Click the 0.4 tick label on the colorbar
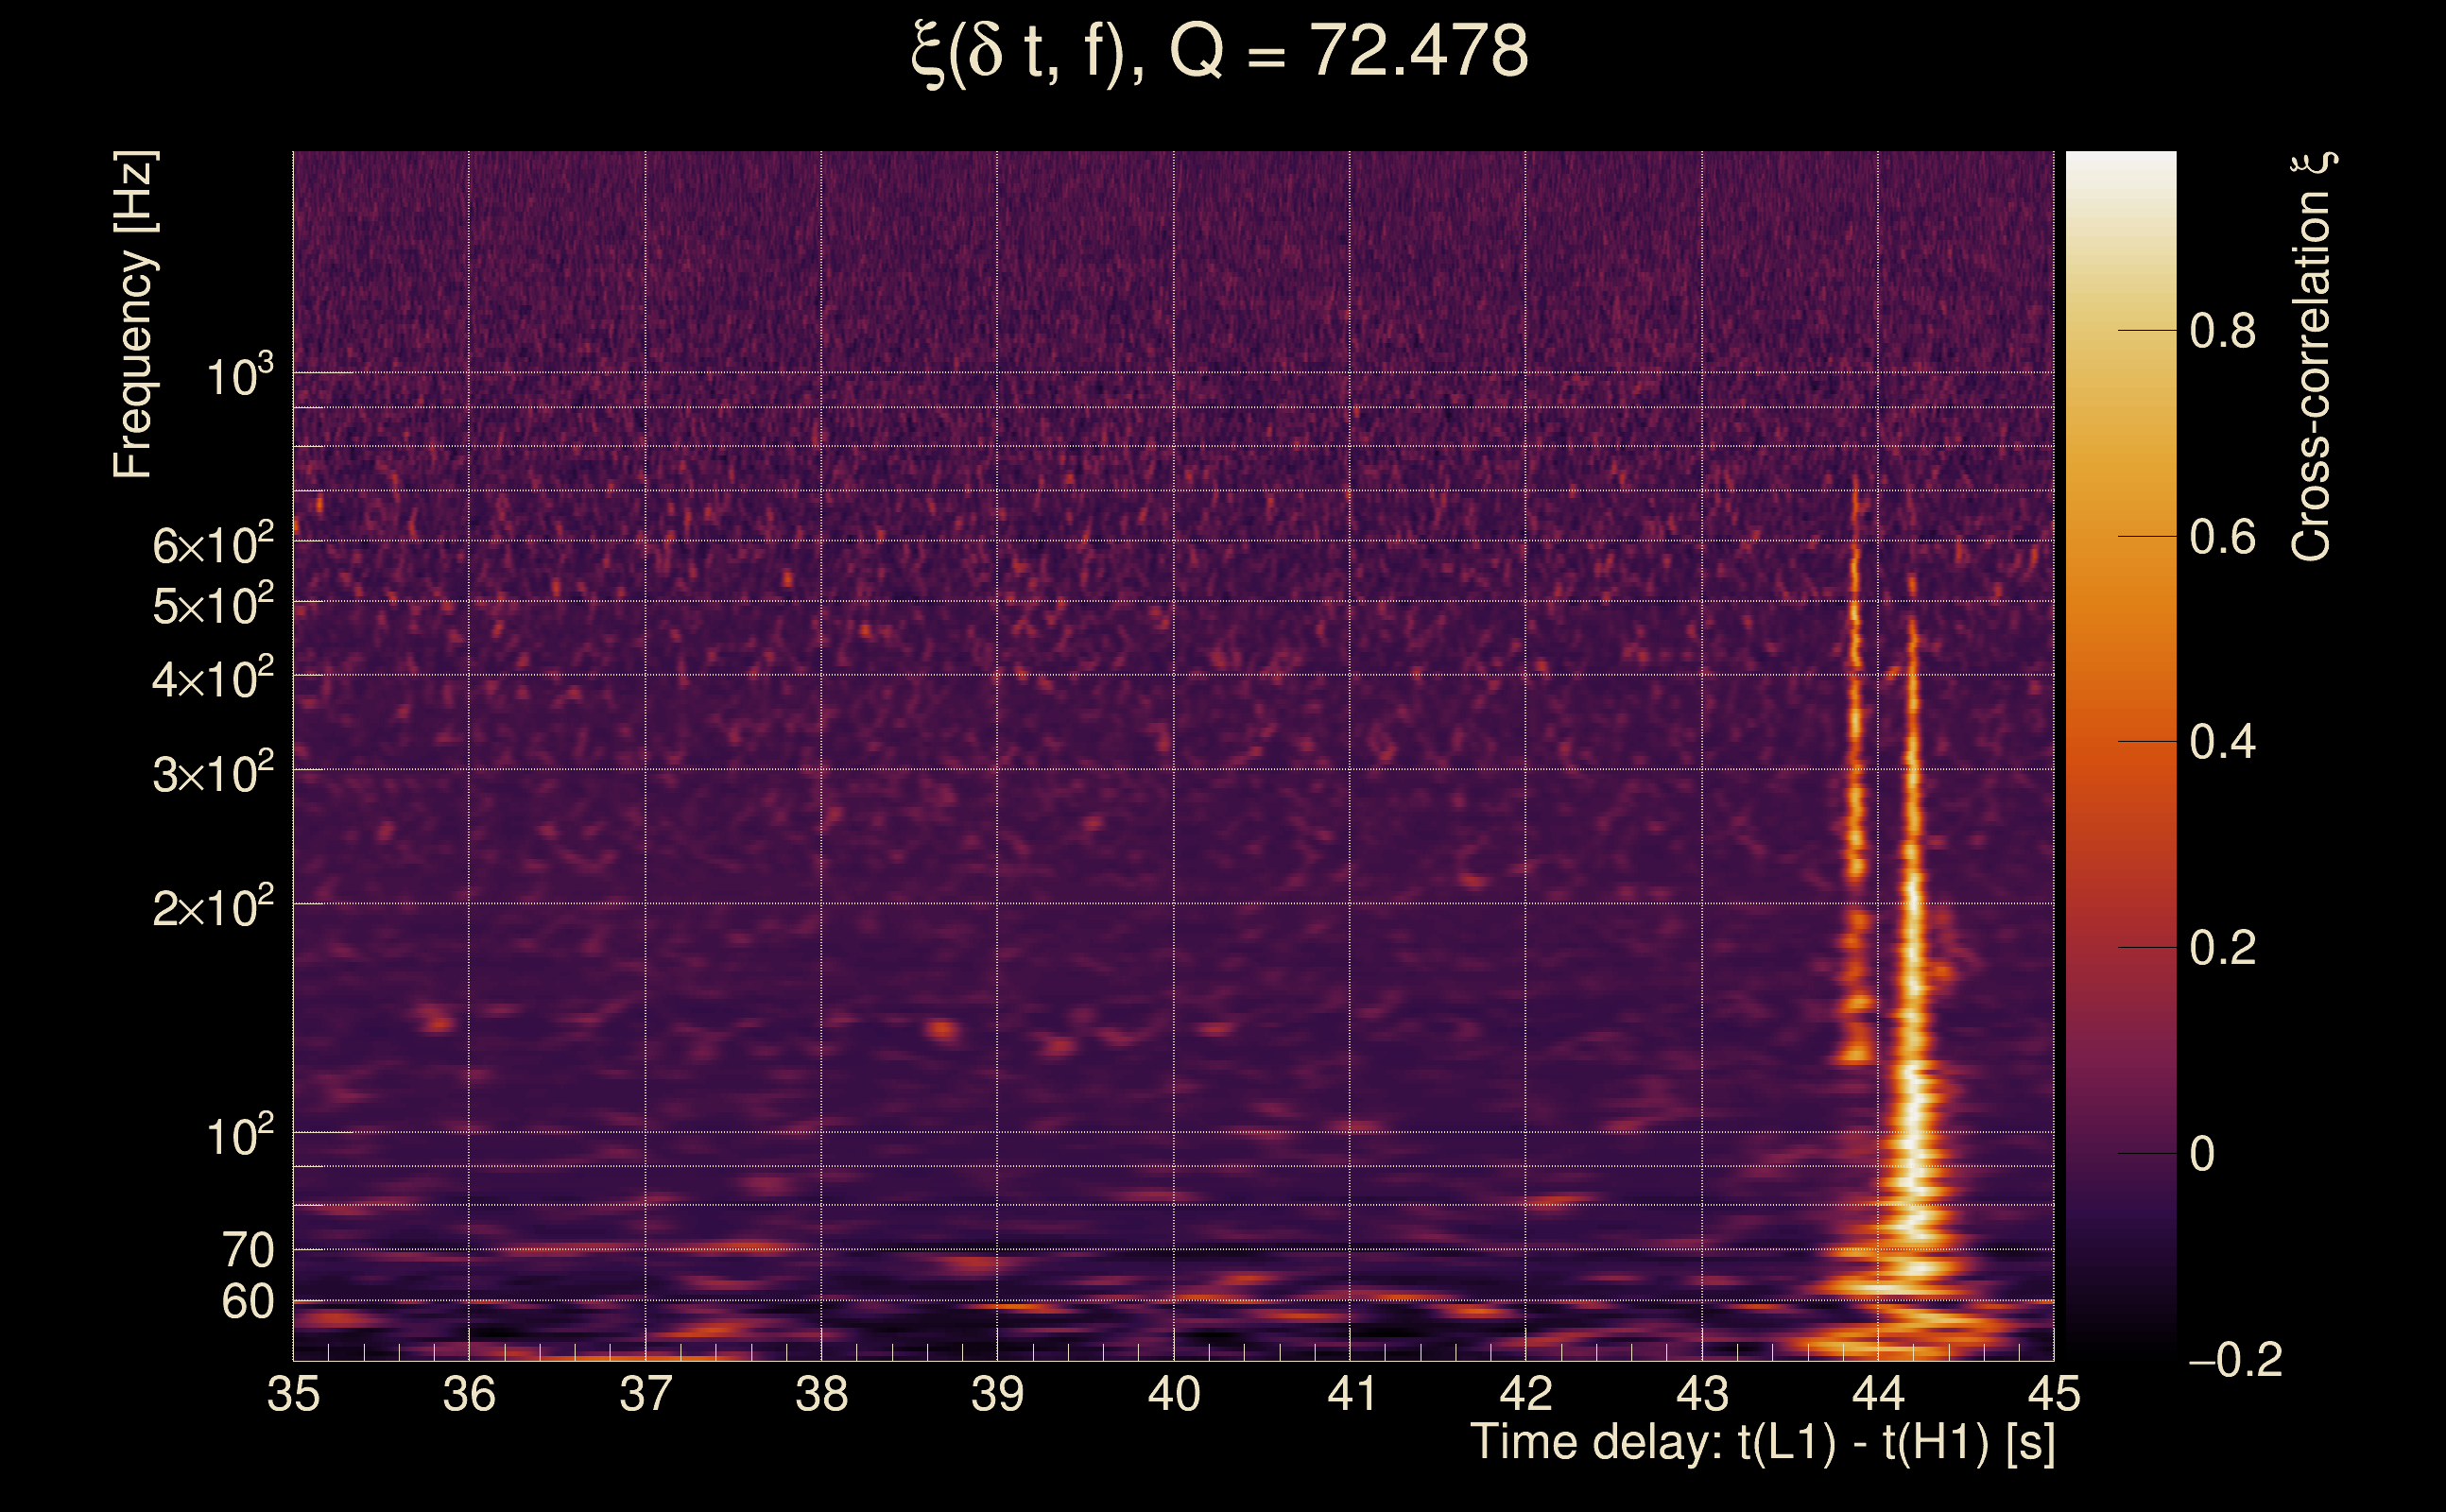Screen dimensions: 2446x1512 point(2222,743)
